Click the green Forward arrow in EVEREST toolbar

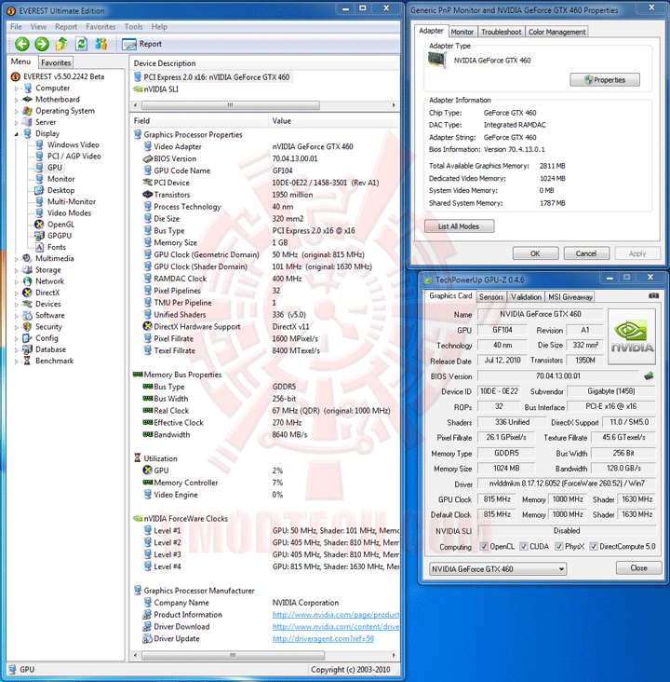click(x=42, y=44)
